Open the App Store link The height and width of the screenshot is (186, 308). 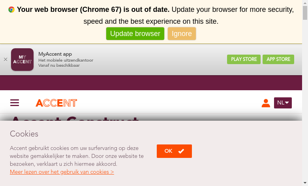tap(278, 59)
